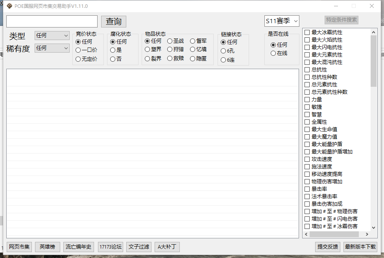
Task: Check 总元素抗性种数 checkbox
Action: tap(307, 92)
